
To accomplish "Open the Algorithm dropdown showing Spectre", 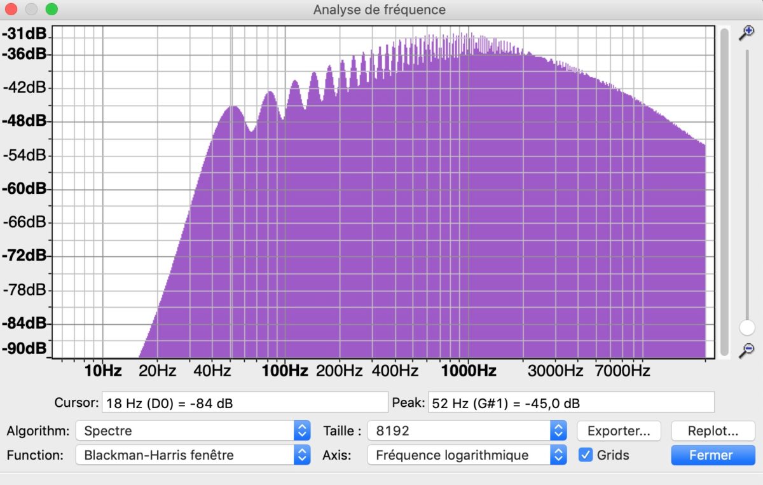I will [193, 430].
